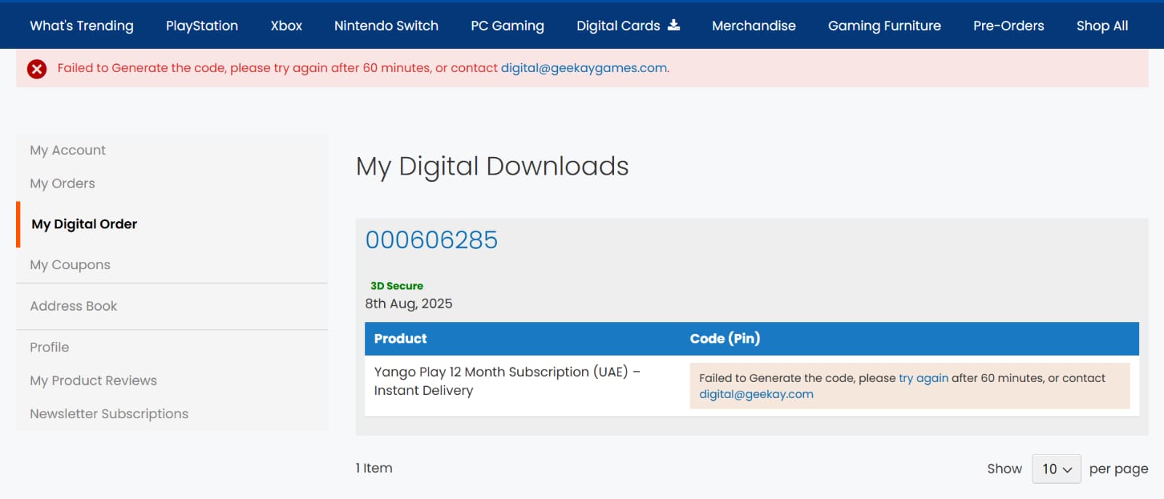The height and width of the screenshot is (499, 1164).
Task: Click the Digital Cards download icon
Action: pyautogui.click(x=674, y=25)
